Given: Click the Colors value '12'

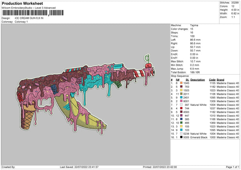Looking at the screenshot, I should [x=233, y=6].
